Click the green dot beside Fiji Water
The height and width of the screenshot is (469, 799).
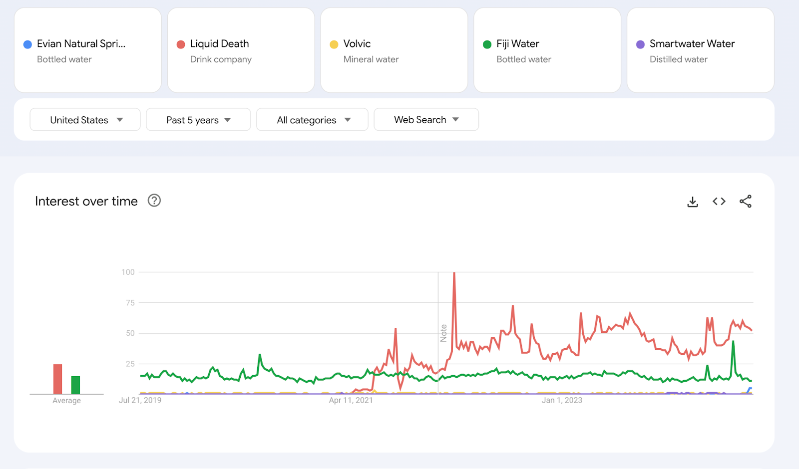click(x=487, y=44)
